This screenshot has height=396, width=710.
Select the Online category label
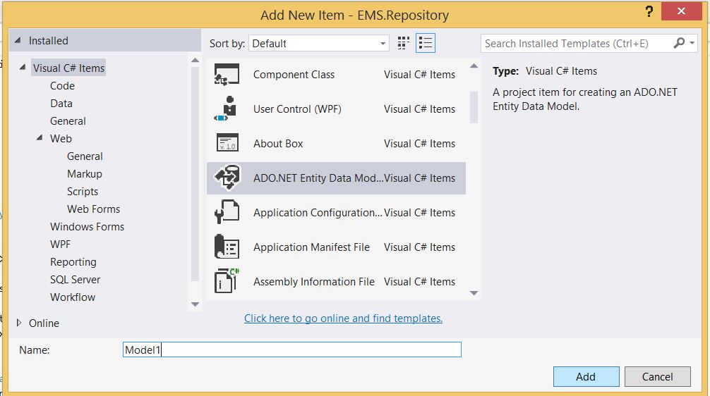[44, 323]
